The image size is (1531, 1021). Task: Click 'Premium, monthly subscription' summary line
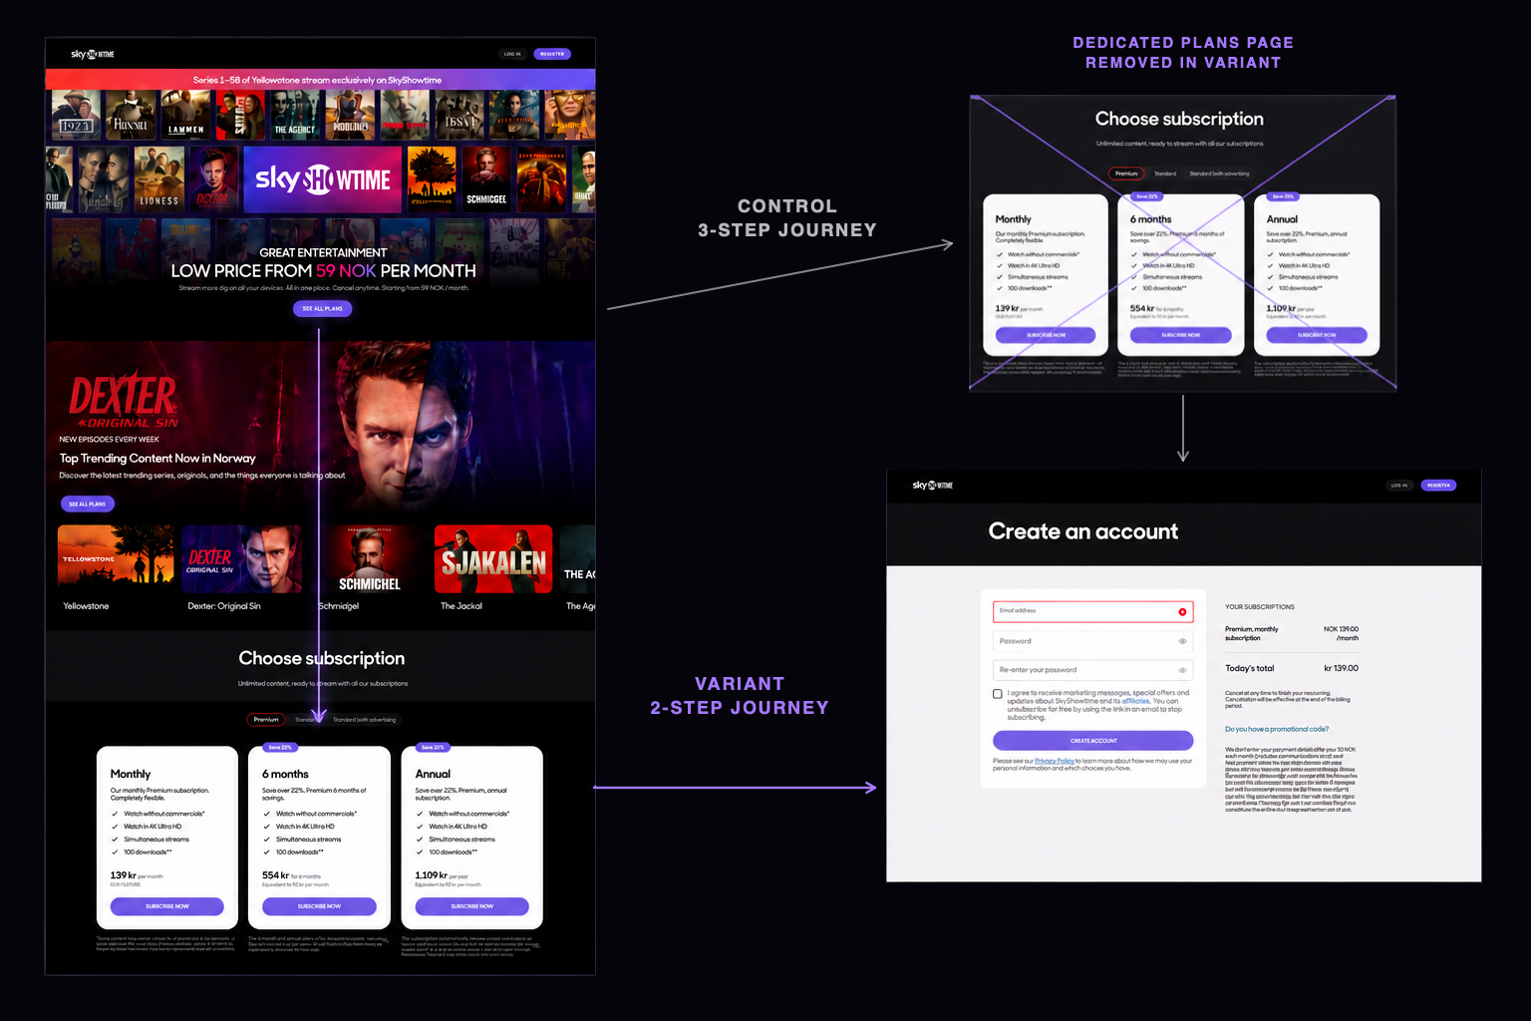pyautogui.click(x=1252, y=633)
